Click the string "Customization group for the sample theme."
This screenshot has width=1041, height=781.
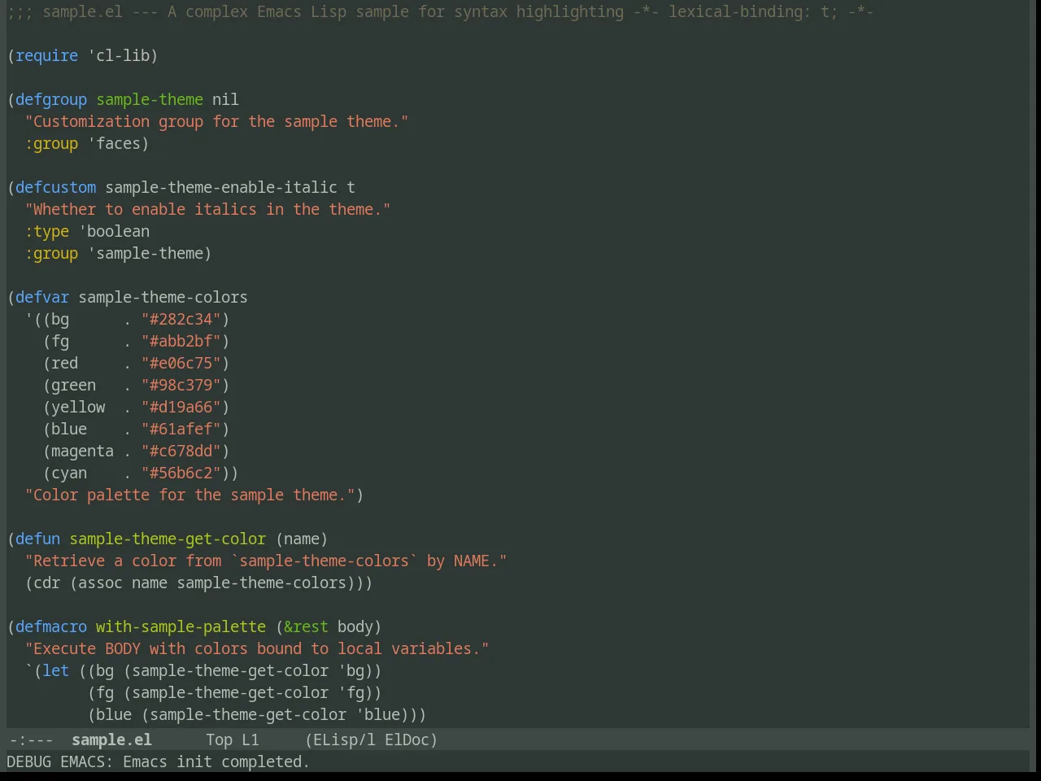click(216, 121)
